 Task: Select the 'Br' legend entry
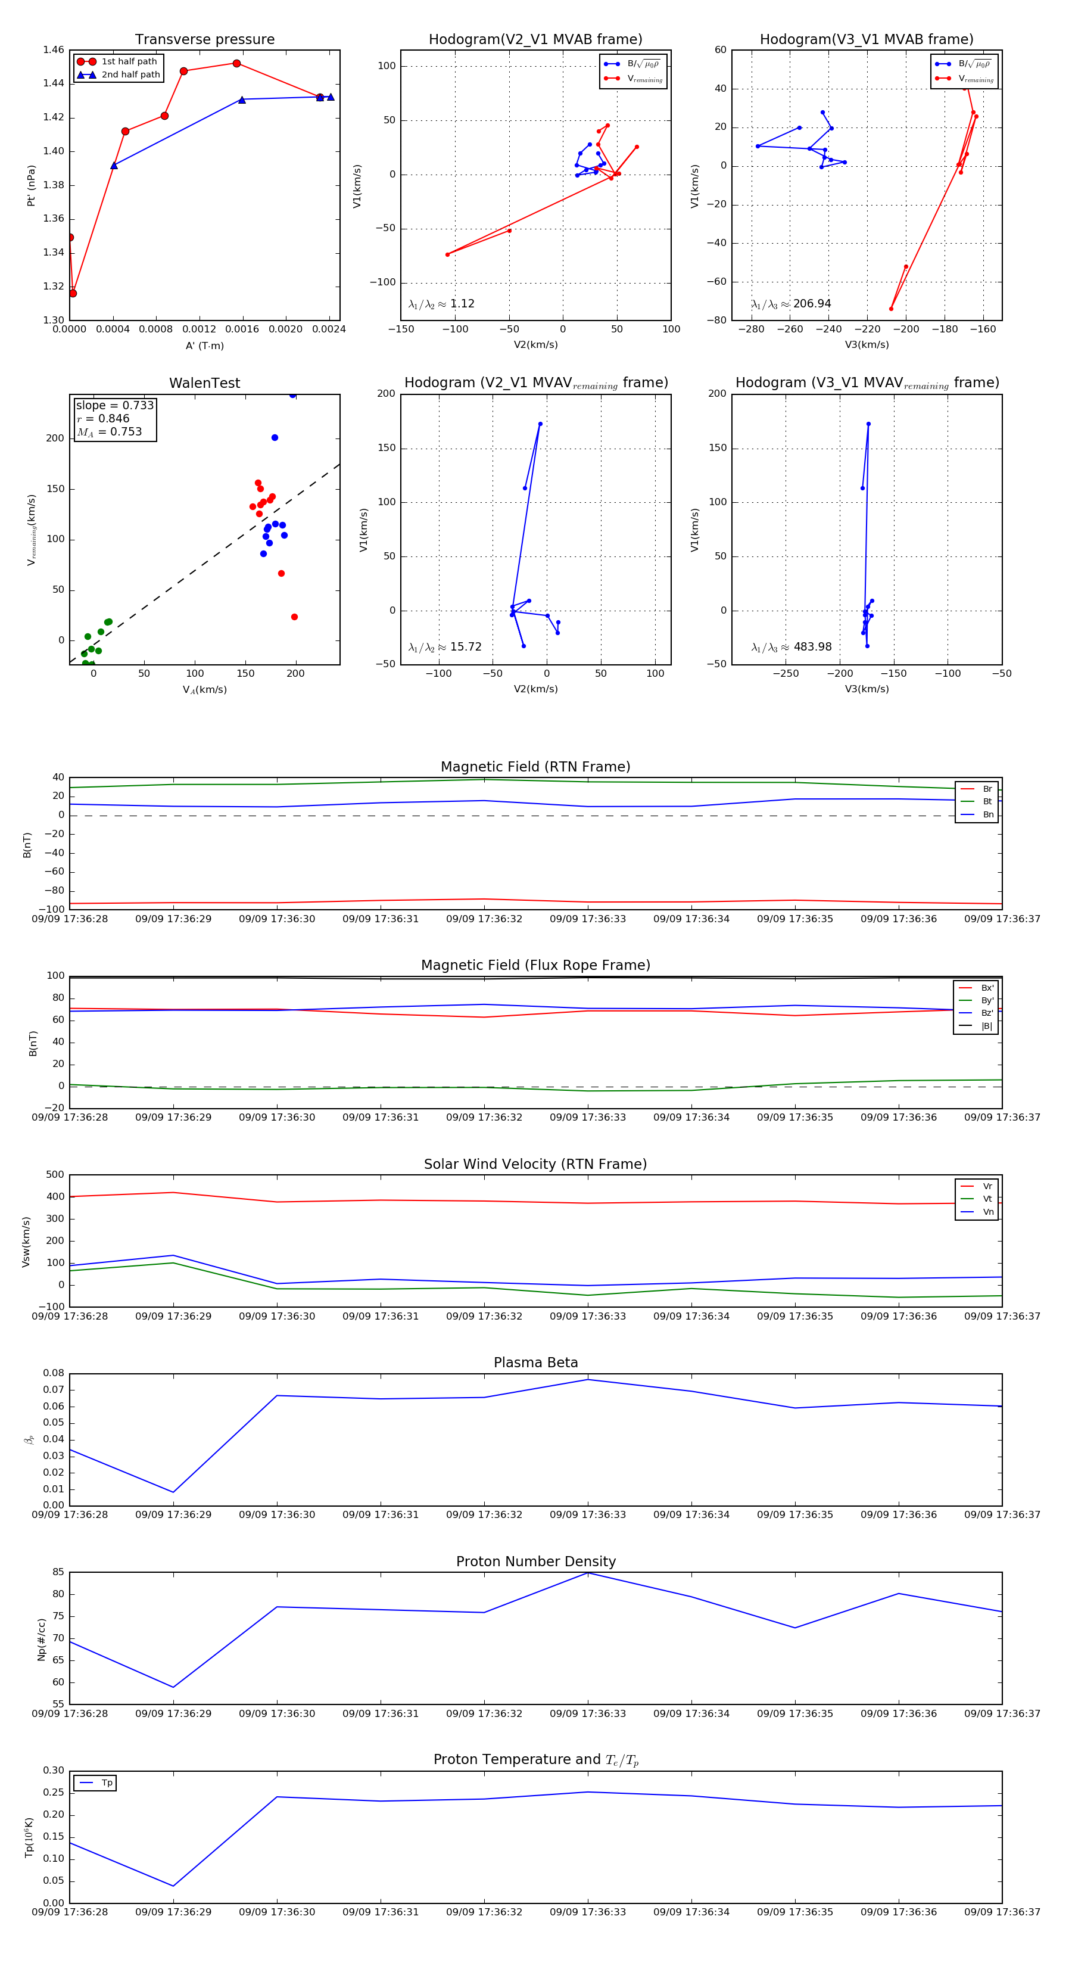tap(977, 789)
